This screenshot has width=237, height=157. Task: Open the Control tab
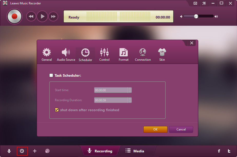point(104,55)
